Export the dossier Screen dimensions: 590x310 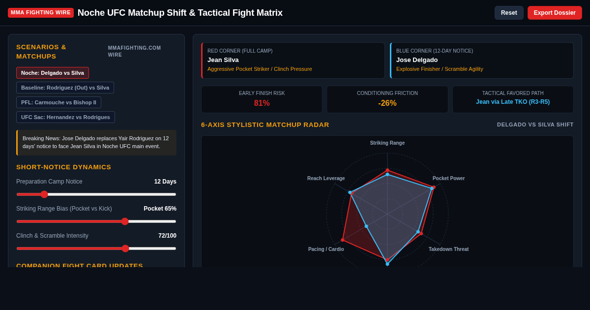[x=555, y=13]
